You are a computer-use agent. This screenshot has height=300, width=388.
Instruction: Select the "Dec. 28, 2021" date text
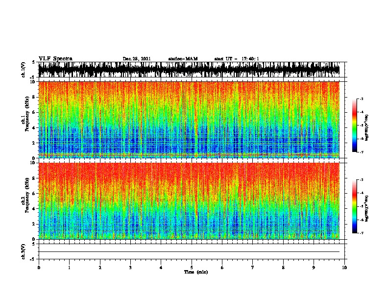(x=137, y=59)
